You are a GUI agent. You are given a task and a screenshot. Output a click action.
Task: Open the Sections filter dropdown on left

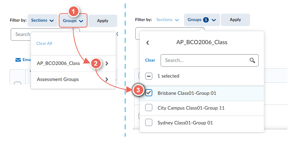coord(42,20)
